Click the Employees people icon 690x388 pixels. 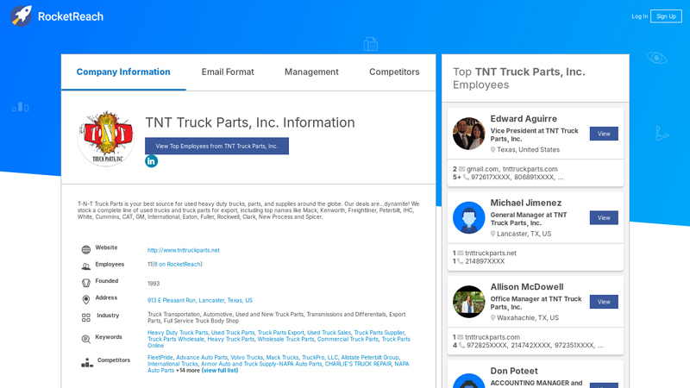point(85,266)
